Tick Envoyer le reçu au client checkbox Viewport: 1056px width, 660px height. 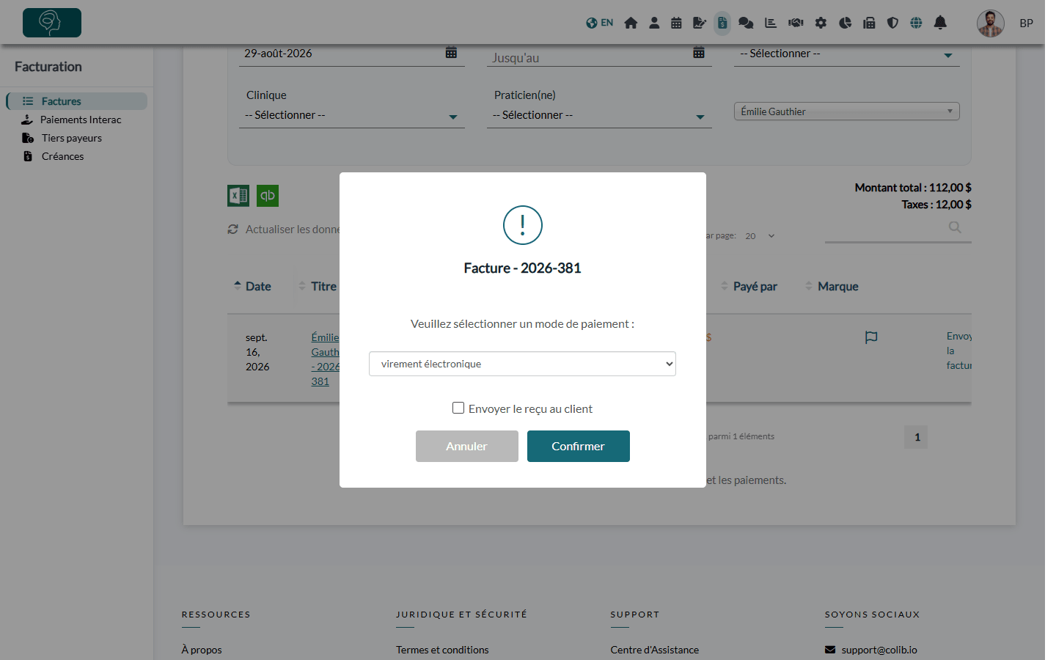click(458, 408)
